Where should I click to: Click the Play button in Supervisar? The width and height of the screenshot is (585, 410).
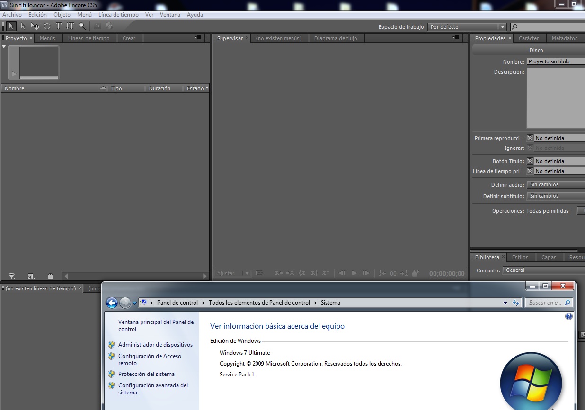[354, 273]
